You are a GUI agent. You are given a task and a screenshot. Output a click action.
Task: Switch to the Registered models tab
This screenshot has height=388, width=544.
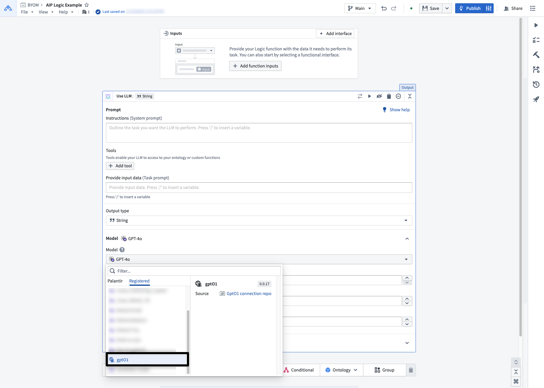(139, 281)
